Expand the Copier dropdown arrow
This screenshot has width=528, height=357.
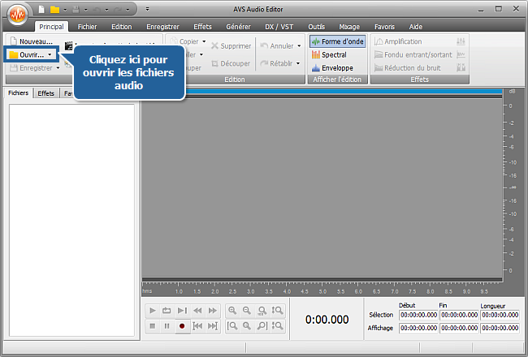tap(204, 41)
